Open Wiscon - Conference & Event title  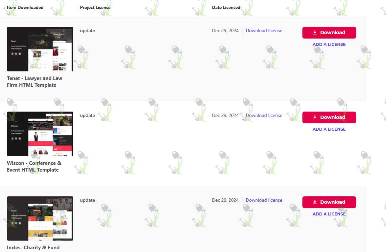[x=34, y=167]
